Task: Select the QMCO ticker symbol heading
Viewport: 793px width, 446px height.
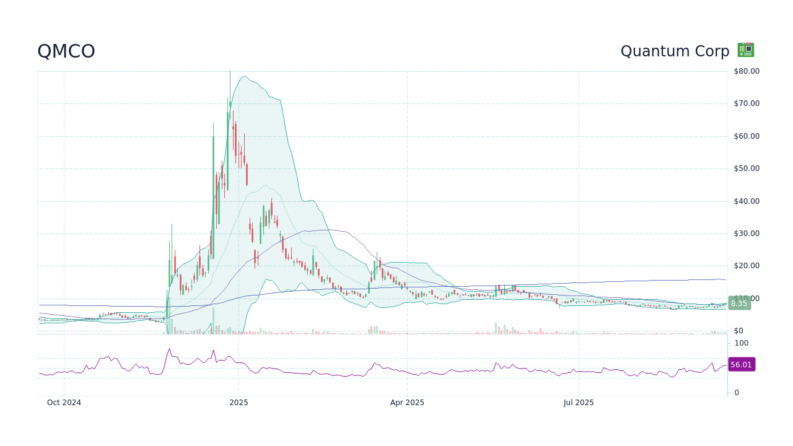Action: point(66,51)
